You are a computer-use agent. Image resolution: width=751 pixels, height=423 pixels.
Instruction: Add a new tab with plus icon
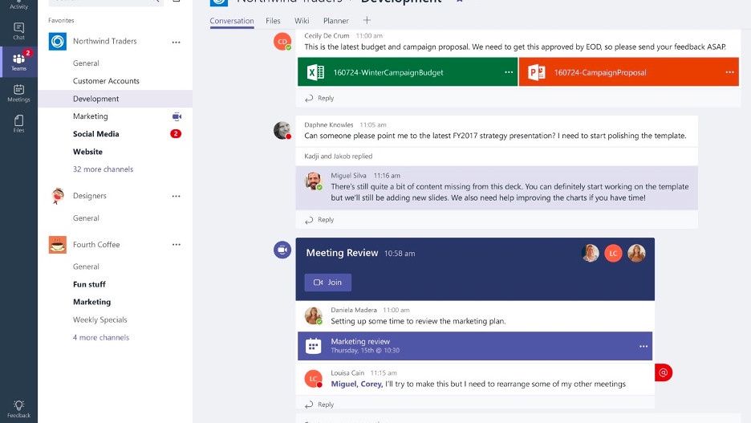pos(367,20)
